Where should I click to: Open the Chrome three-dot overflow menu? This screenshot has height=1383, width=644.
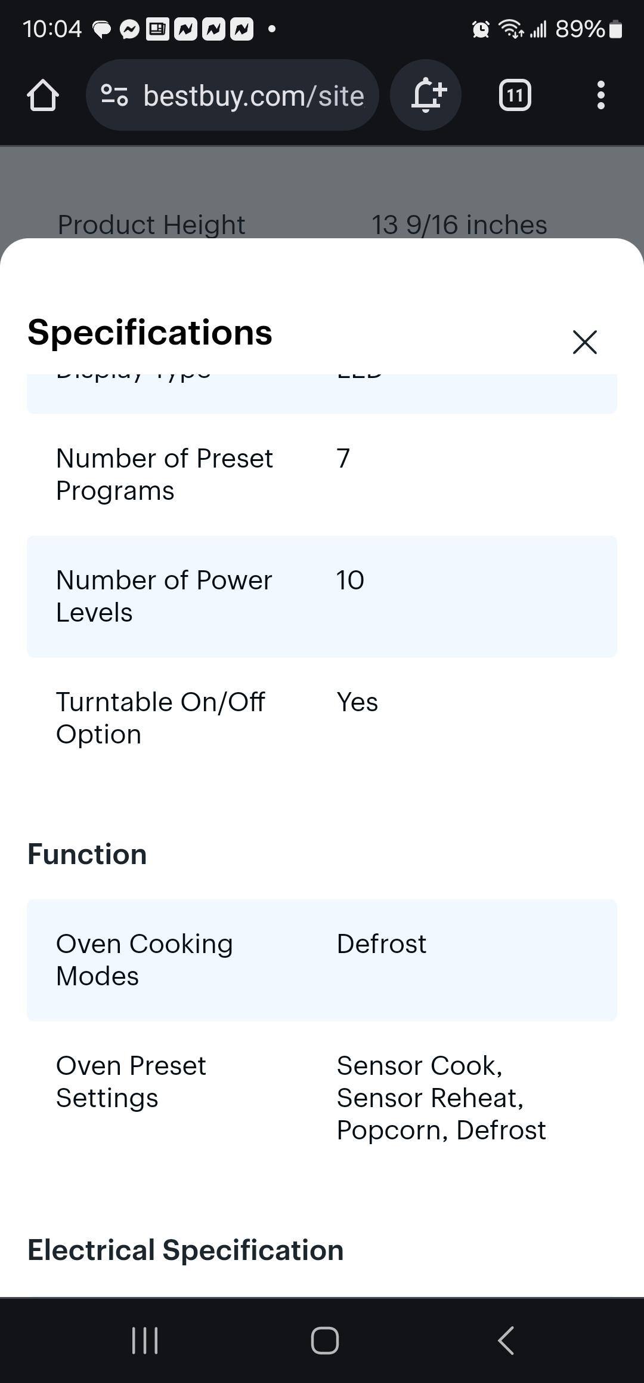point(600,96)
